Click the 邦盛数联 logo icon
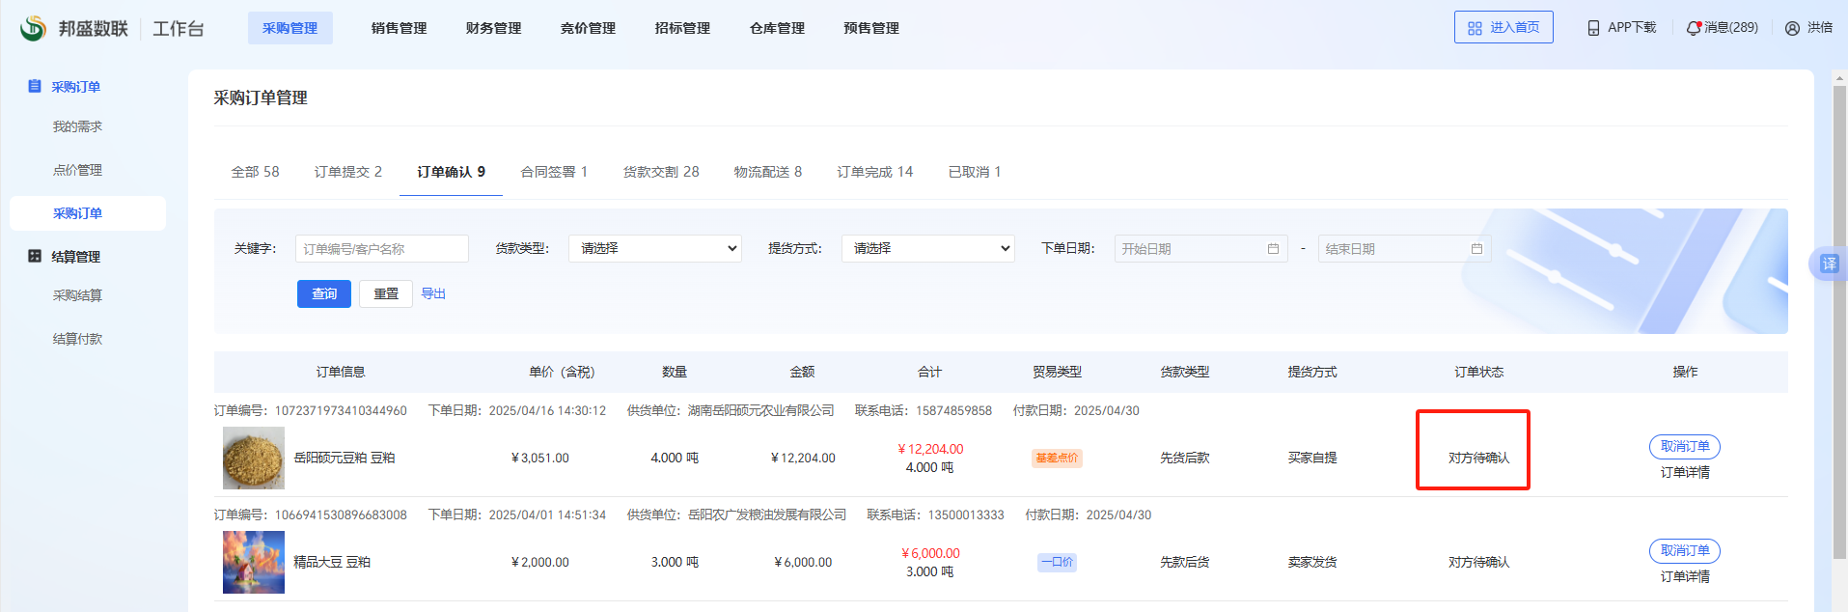Viewport: 1848px width, 612px height. [x=33, y=28]
